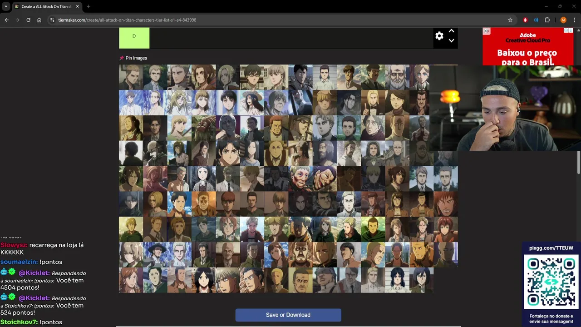This screenshot has height=327, width=581.
Task: Open the red extension icon in toolbar
Action: [x=525, y=20]
